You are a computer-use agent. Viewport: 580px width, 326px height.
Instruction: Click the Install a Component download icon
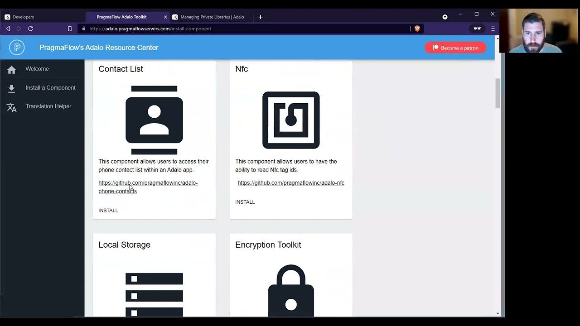pyautogui.click(x=12, y=89)
